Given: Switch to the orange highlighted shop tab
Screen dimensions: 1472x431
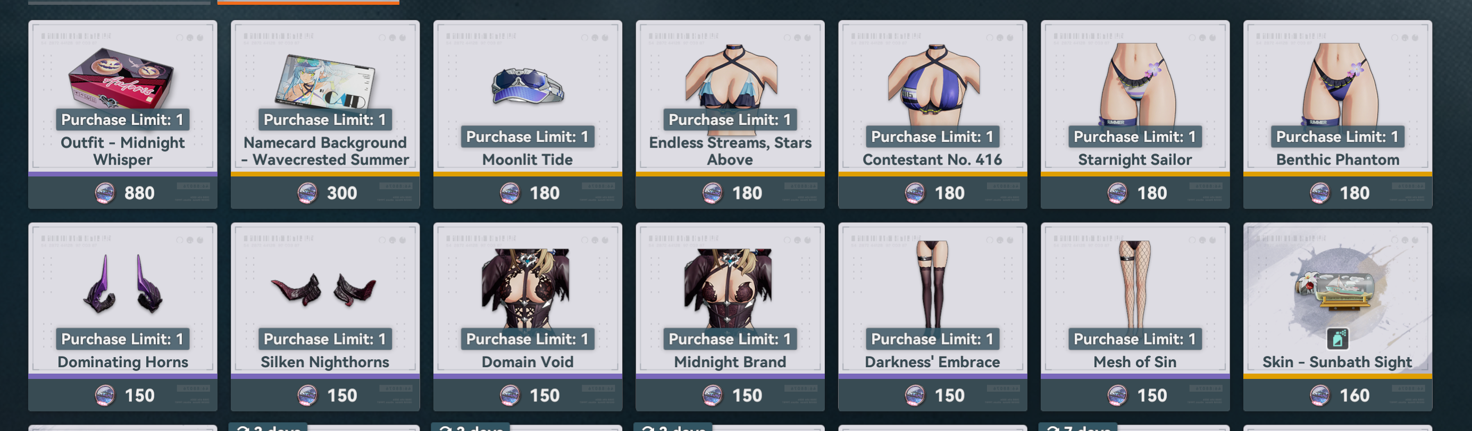Looking at the screenshot, I should [308, 2].
